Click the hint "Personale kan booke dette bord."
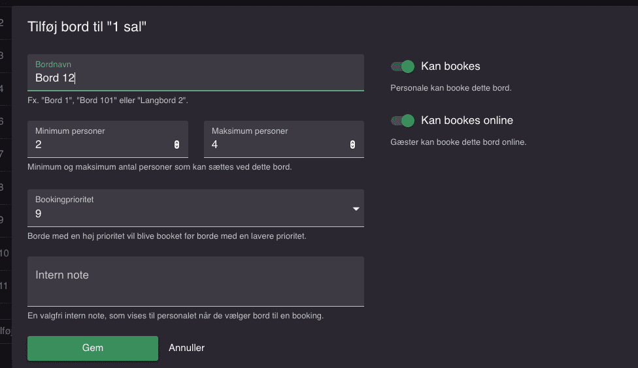 point(451,87)
